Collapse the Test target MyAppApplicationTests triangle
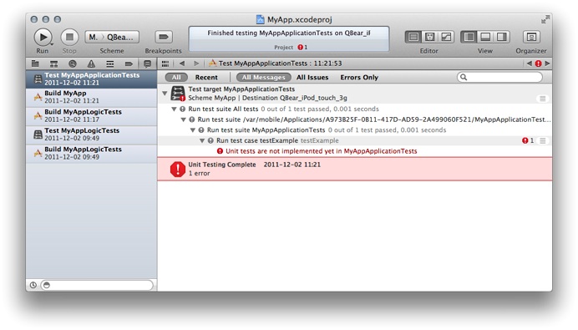The height and width of the screenshot is (330, 578). pyautogui.click(x=165, y=94)
